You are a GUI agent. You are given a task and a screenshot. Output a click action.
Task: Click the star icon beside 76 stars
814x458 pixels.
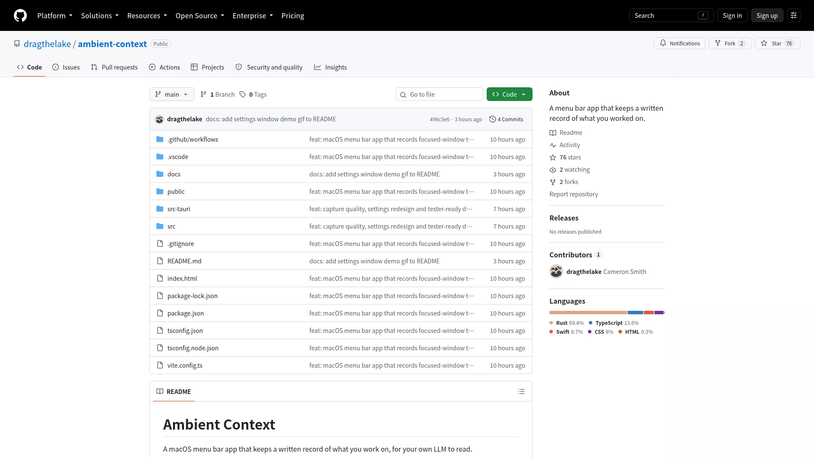click(553, 157)
